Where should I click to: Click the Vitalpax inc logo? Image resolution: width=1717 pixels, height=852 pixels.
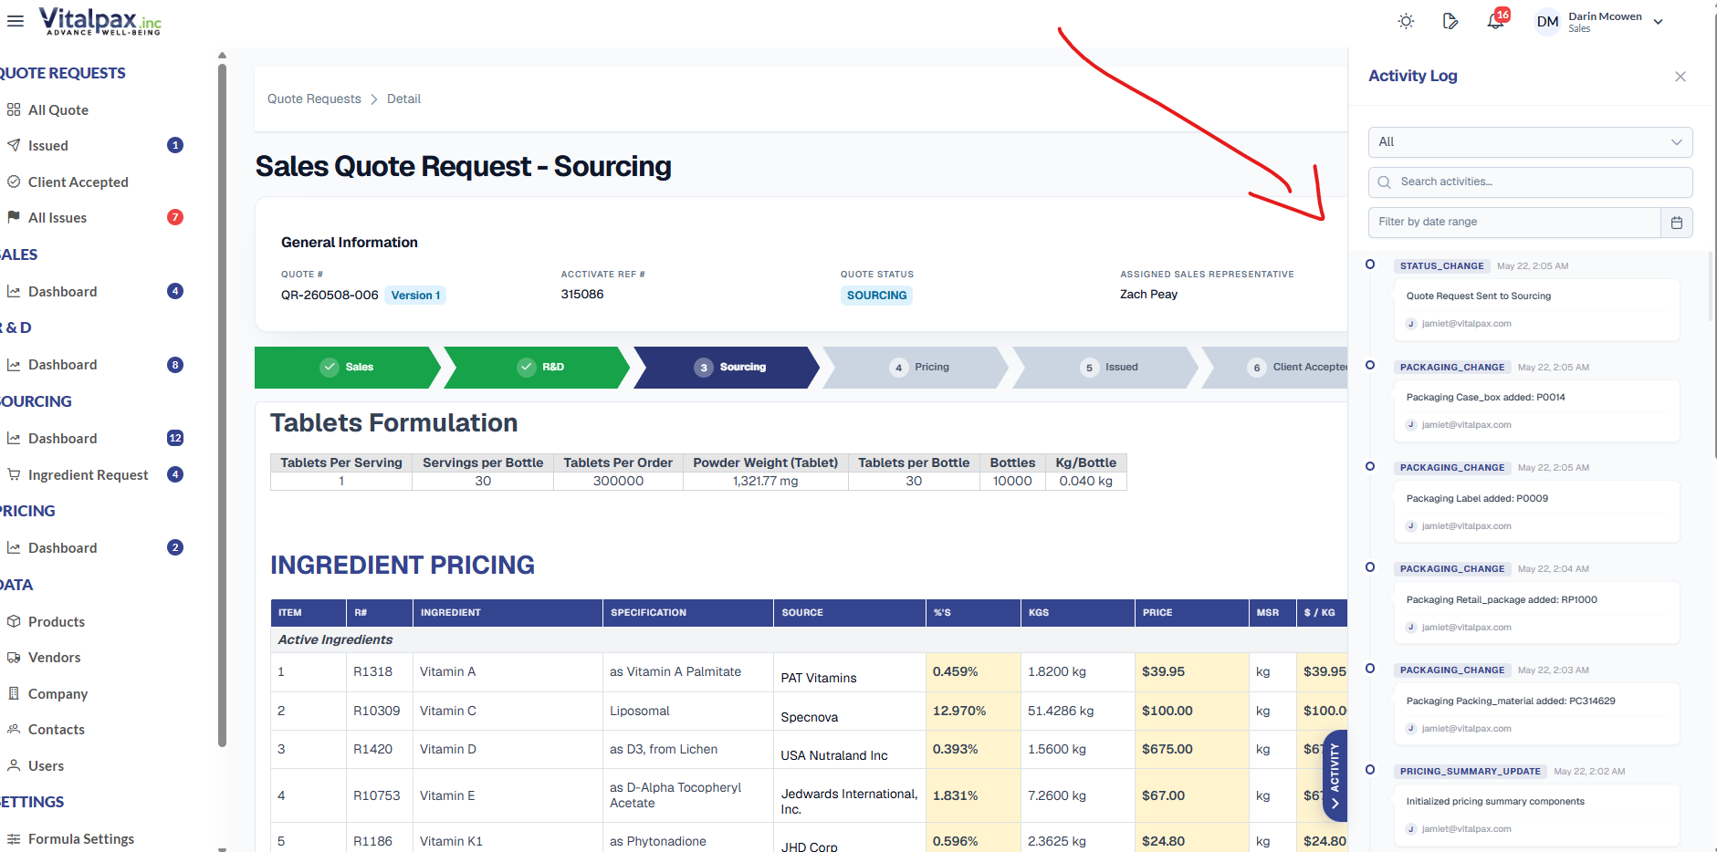pyautogui.click(x=99, y=21)
